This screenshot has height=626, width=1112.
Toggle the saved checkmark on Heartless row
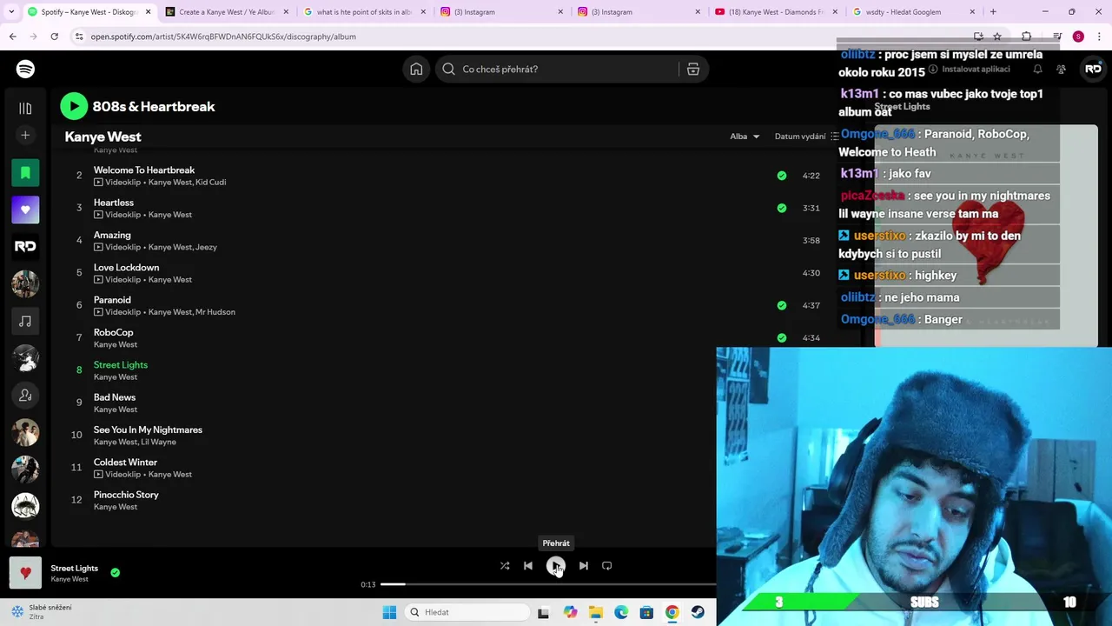[782, 208]
